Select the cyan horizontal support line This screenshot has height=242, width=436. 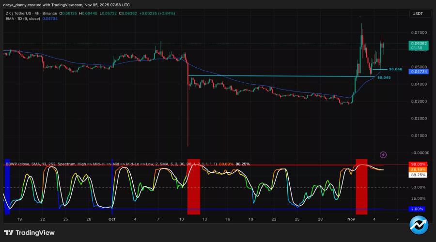pos(271,76)
